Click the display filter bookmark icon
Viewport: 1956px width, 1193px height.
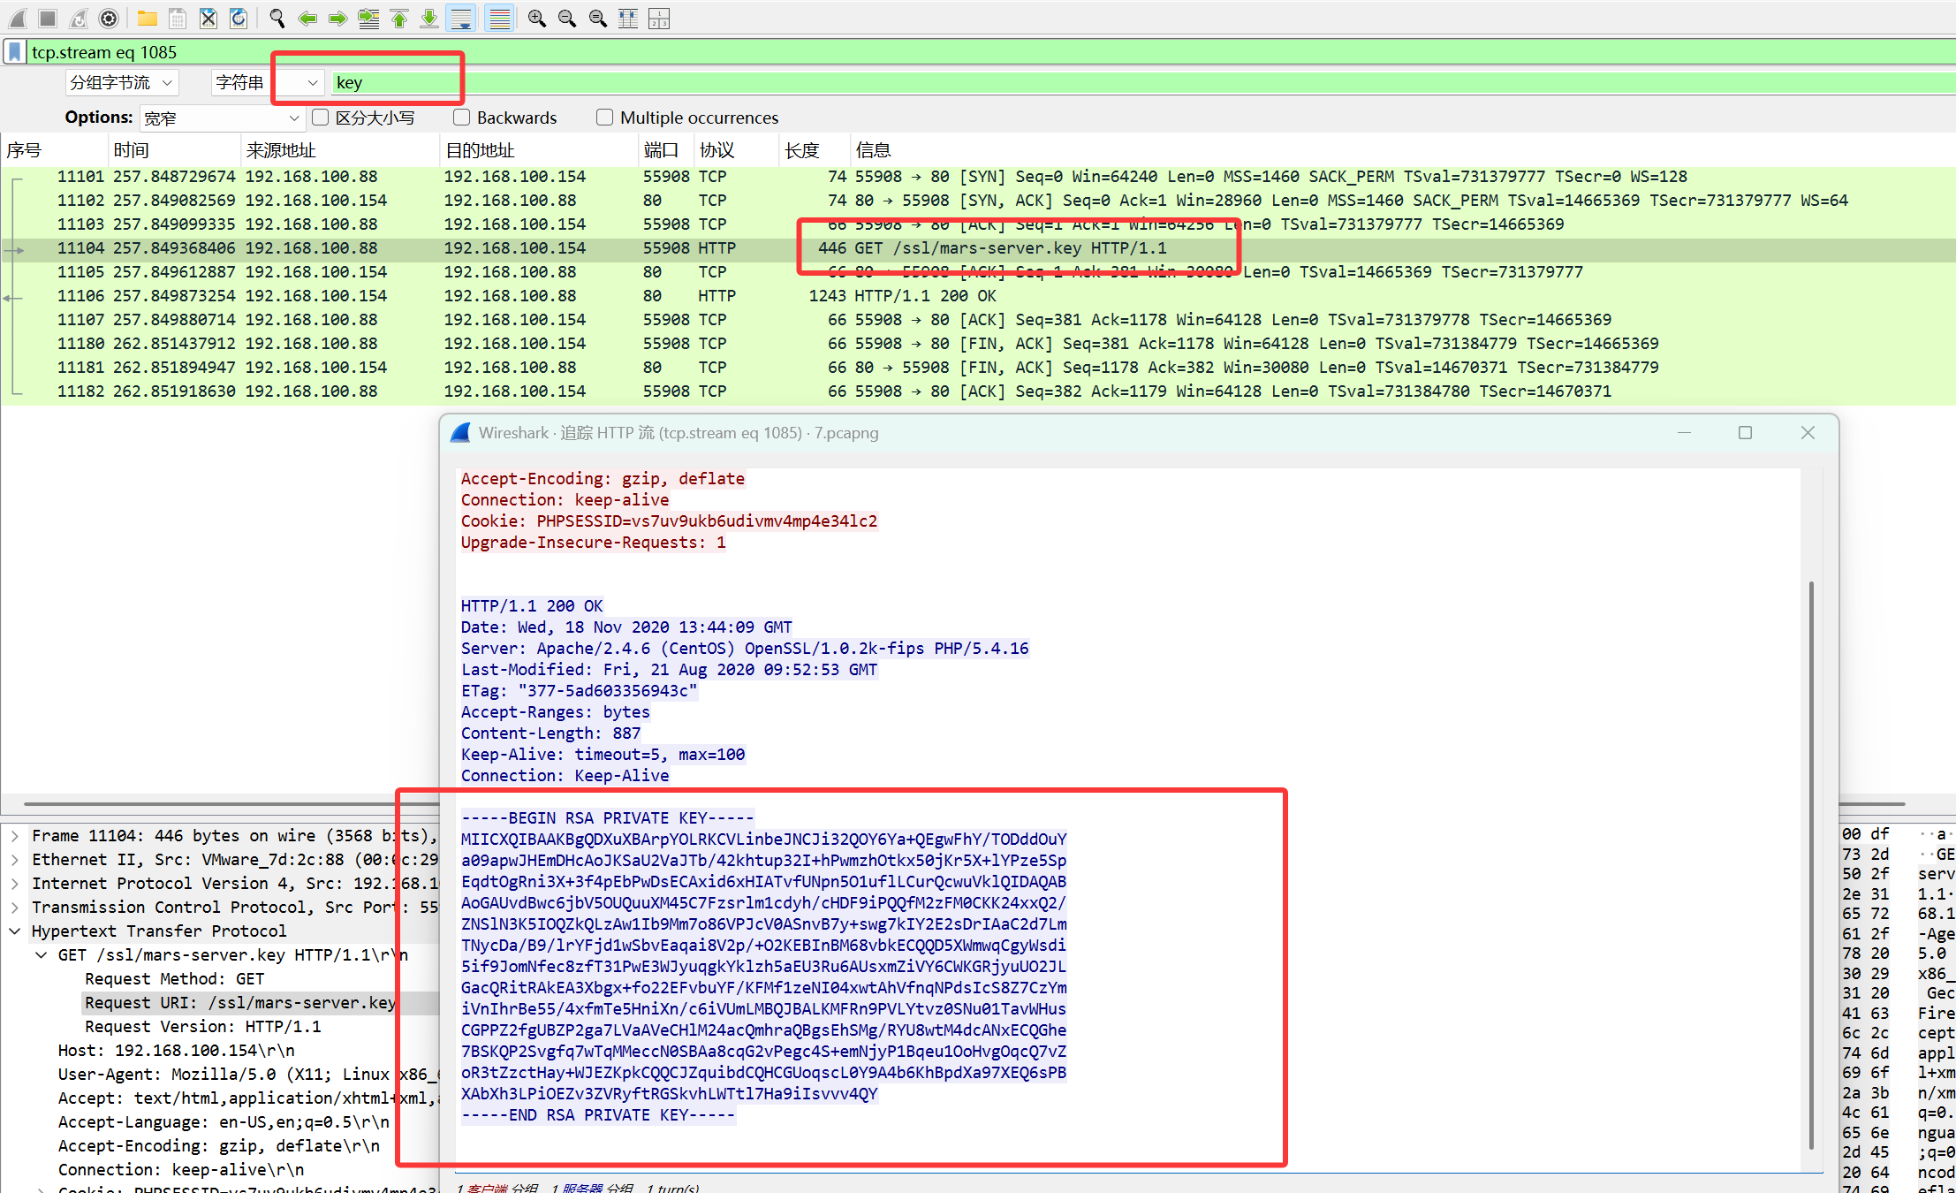pos(15,52)
